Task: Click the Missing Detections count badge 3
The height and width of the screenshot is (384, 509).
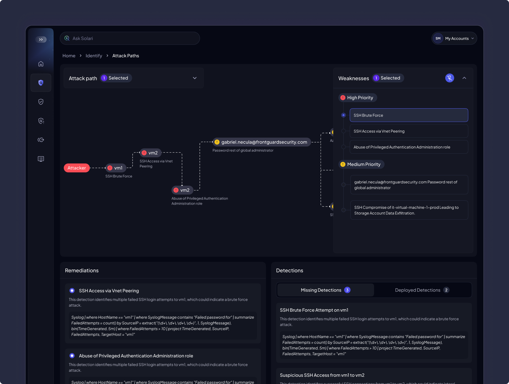Action: tap(347, 290)
